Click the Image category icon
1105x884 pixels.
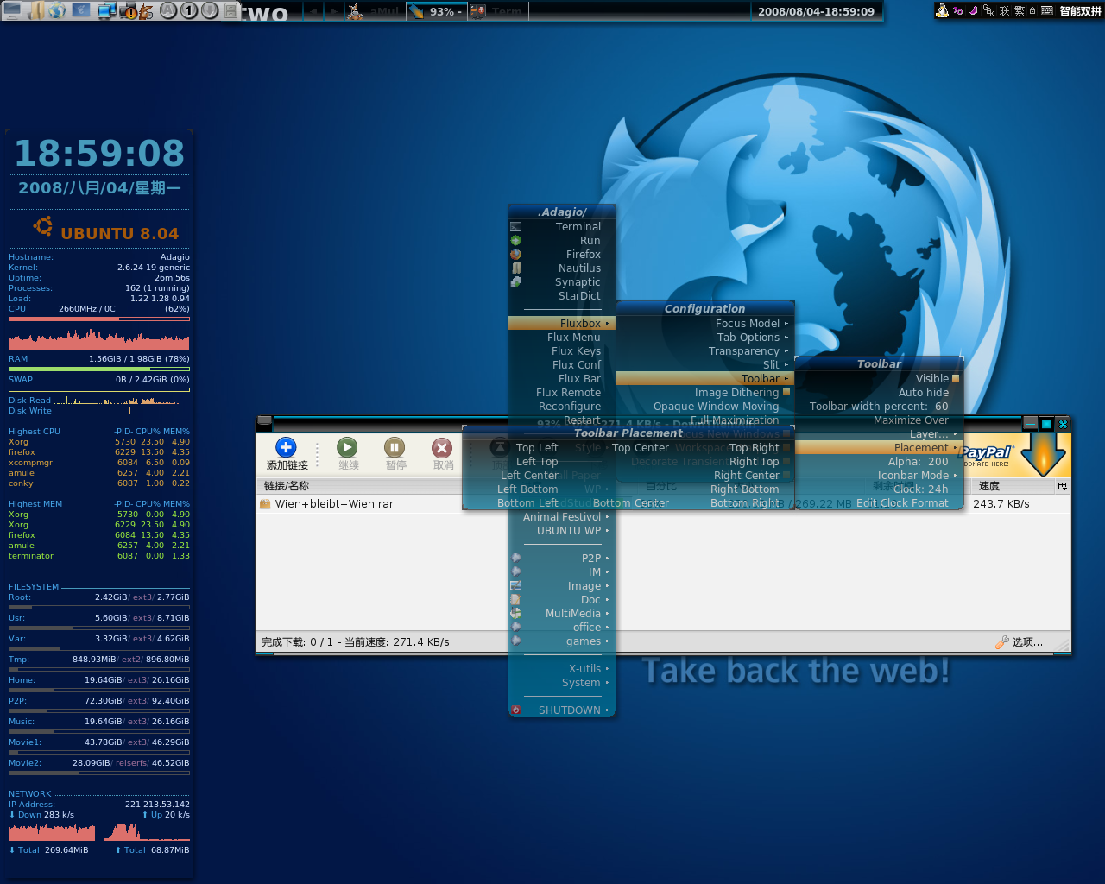[x=515, y=585]
